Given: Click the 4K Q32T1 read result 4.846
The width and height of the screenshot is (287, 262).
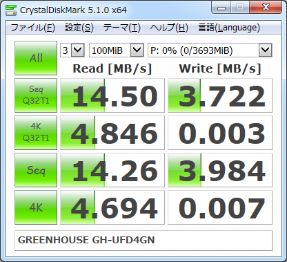Looking at the screenshot, I should coord(112,133).
